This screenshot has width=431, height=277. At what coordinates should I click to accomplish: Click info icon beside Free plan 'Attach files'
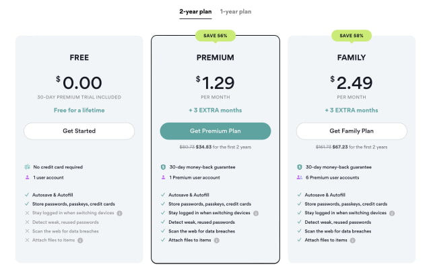[x=79, y=239]
